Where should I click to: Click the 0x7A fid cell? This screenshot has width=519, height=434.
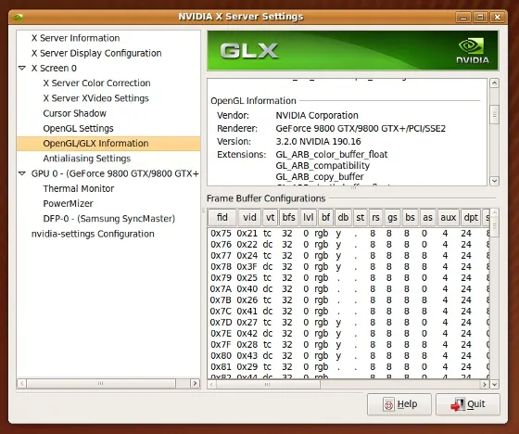[221, 289]
